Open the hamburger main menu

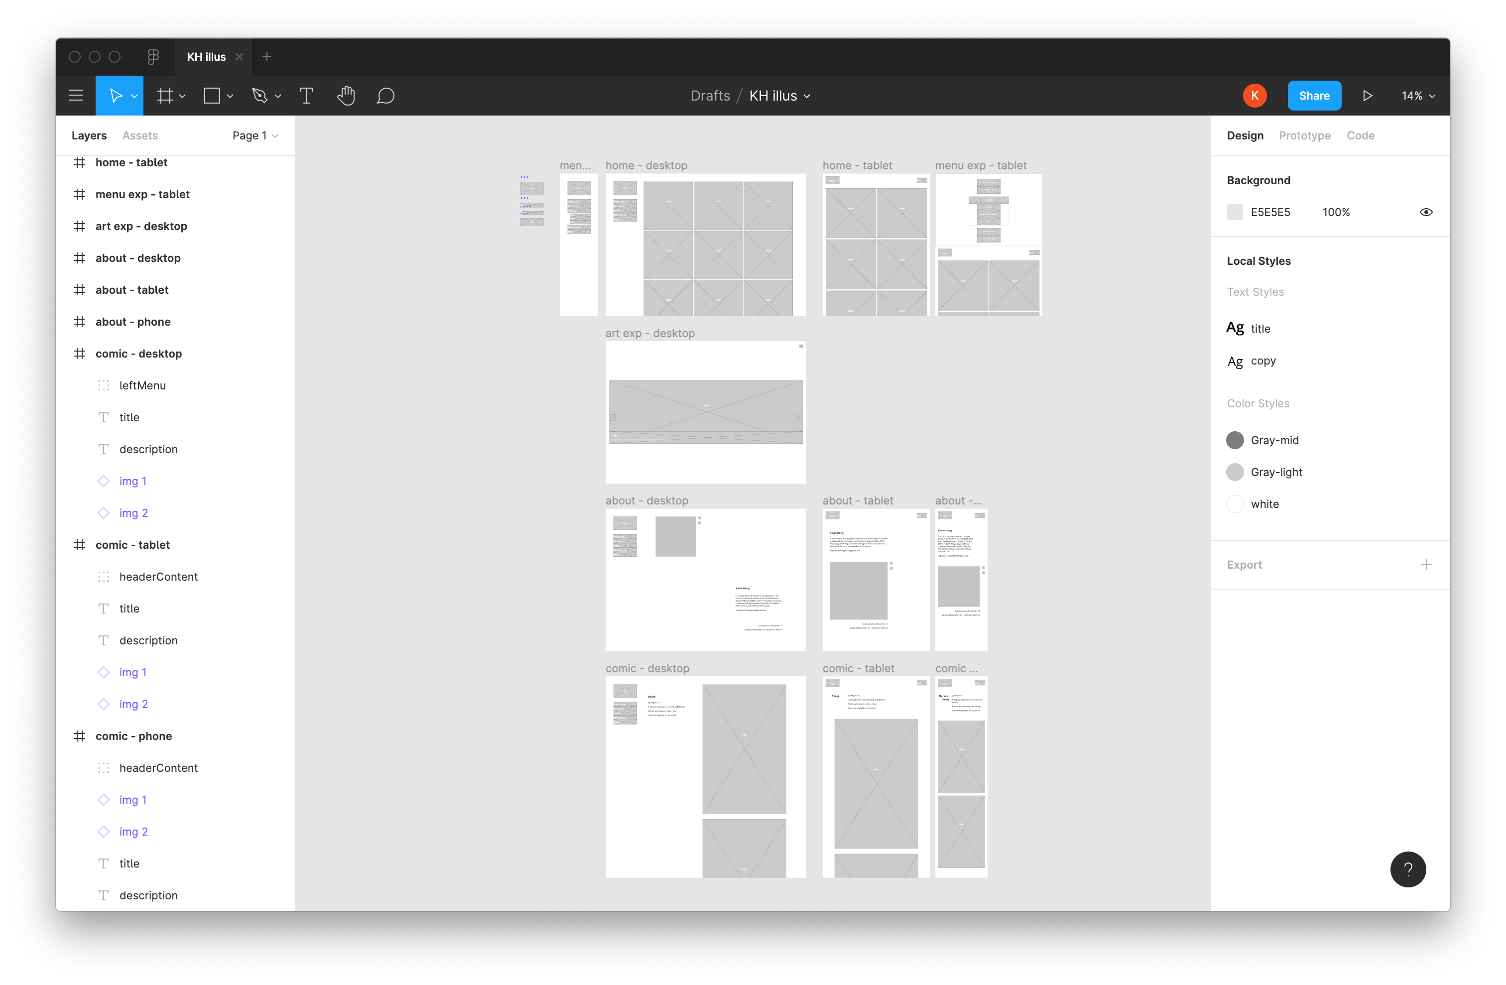click(x=75, y=96)
